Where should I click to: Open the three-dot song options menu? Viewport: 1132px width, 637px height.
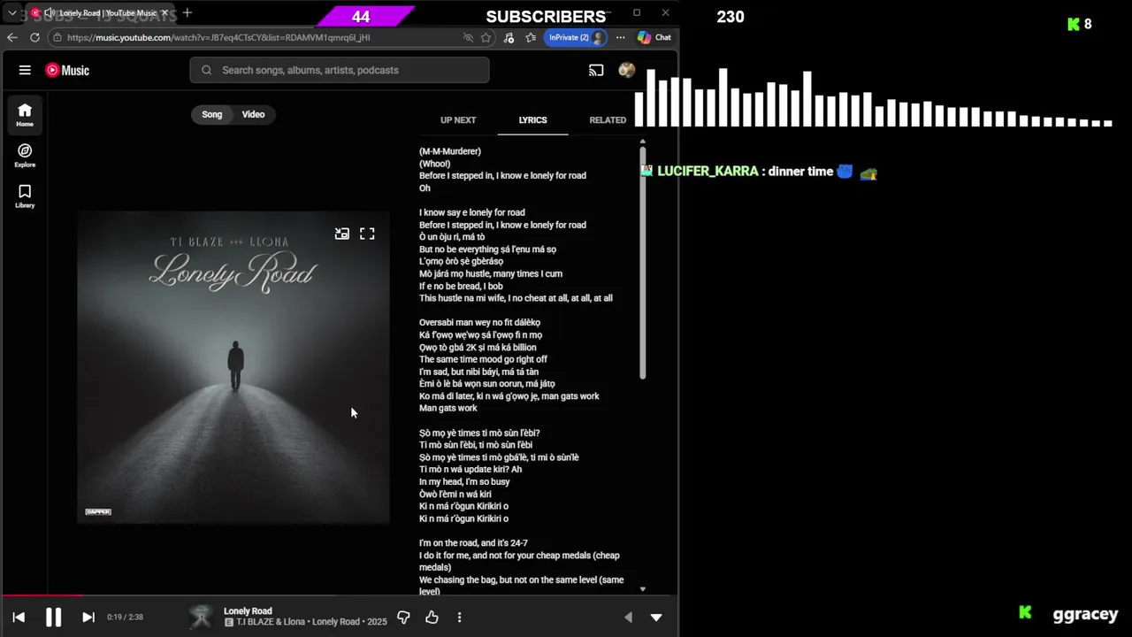(x=459, y=617)
